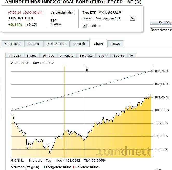Click the red Fallende Kurse legend swatch
This screenshot has height=170, width=172.
point(74,167)
